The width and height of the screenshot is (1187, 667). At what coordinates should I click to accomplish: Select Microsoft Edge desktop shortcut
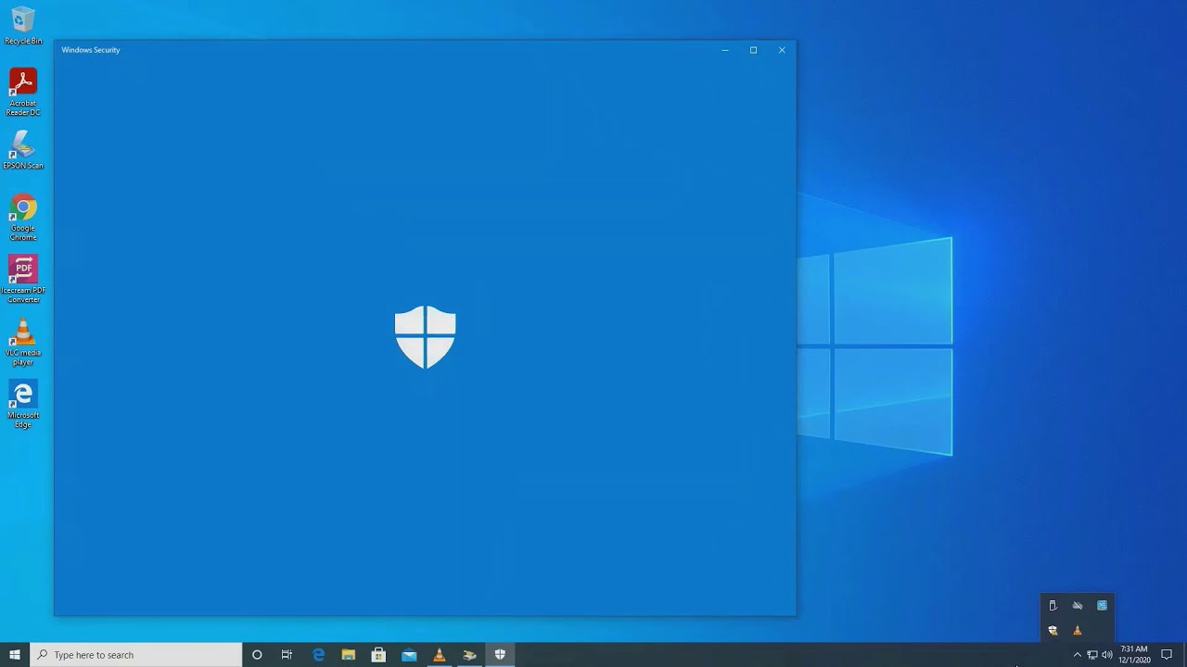click(23, 405)
